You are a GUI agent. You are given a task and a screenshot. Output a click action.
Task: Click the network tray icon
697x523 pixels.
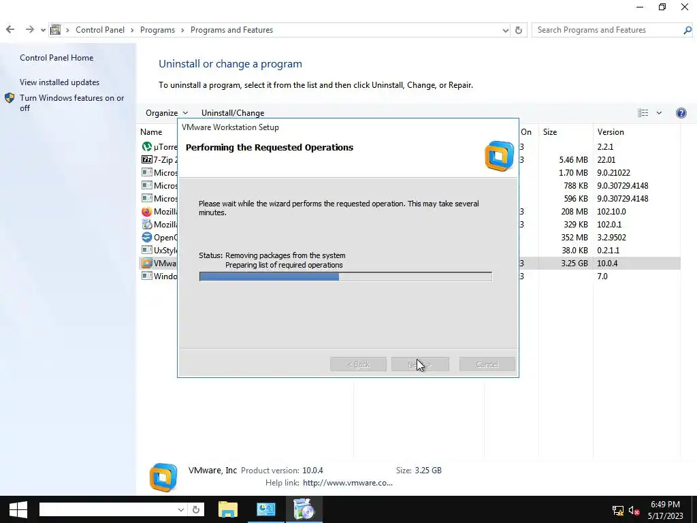[618, 511]
